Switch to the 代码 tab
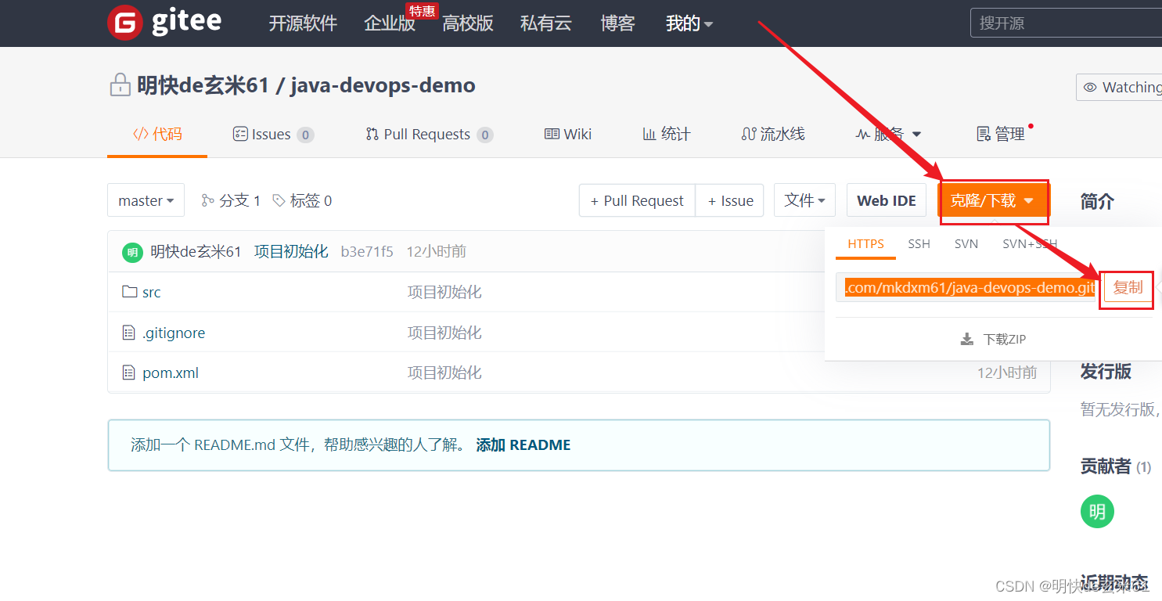Image resolution: width=1162 pixels, height=601 pixels. coord(157,134)
